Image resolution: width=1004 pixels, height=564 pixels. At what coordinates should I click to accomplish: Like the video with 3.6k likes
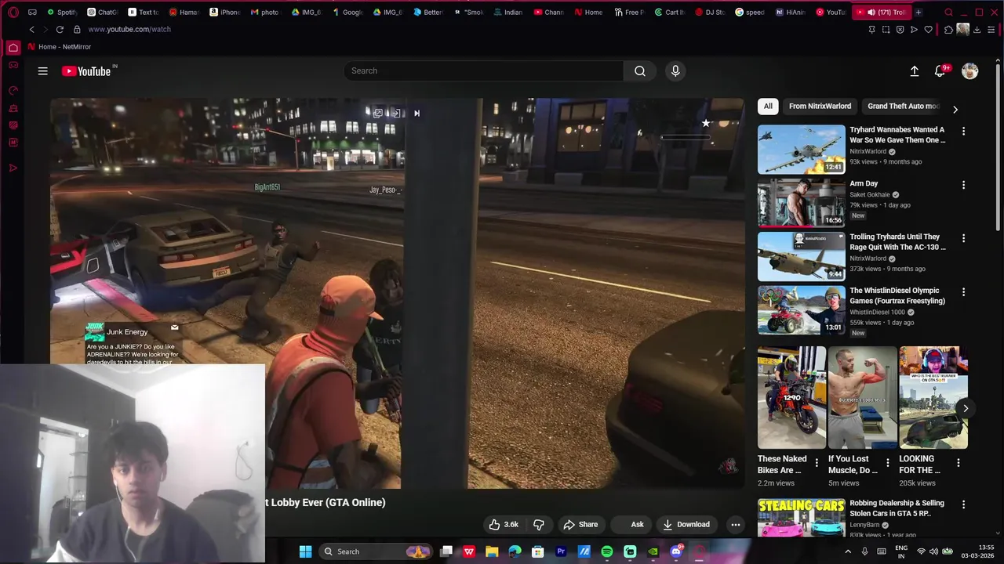(503, 524)
